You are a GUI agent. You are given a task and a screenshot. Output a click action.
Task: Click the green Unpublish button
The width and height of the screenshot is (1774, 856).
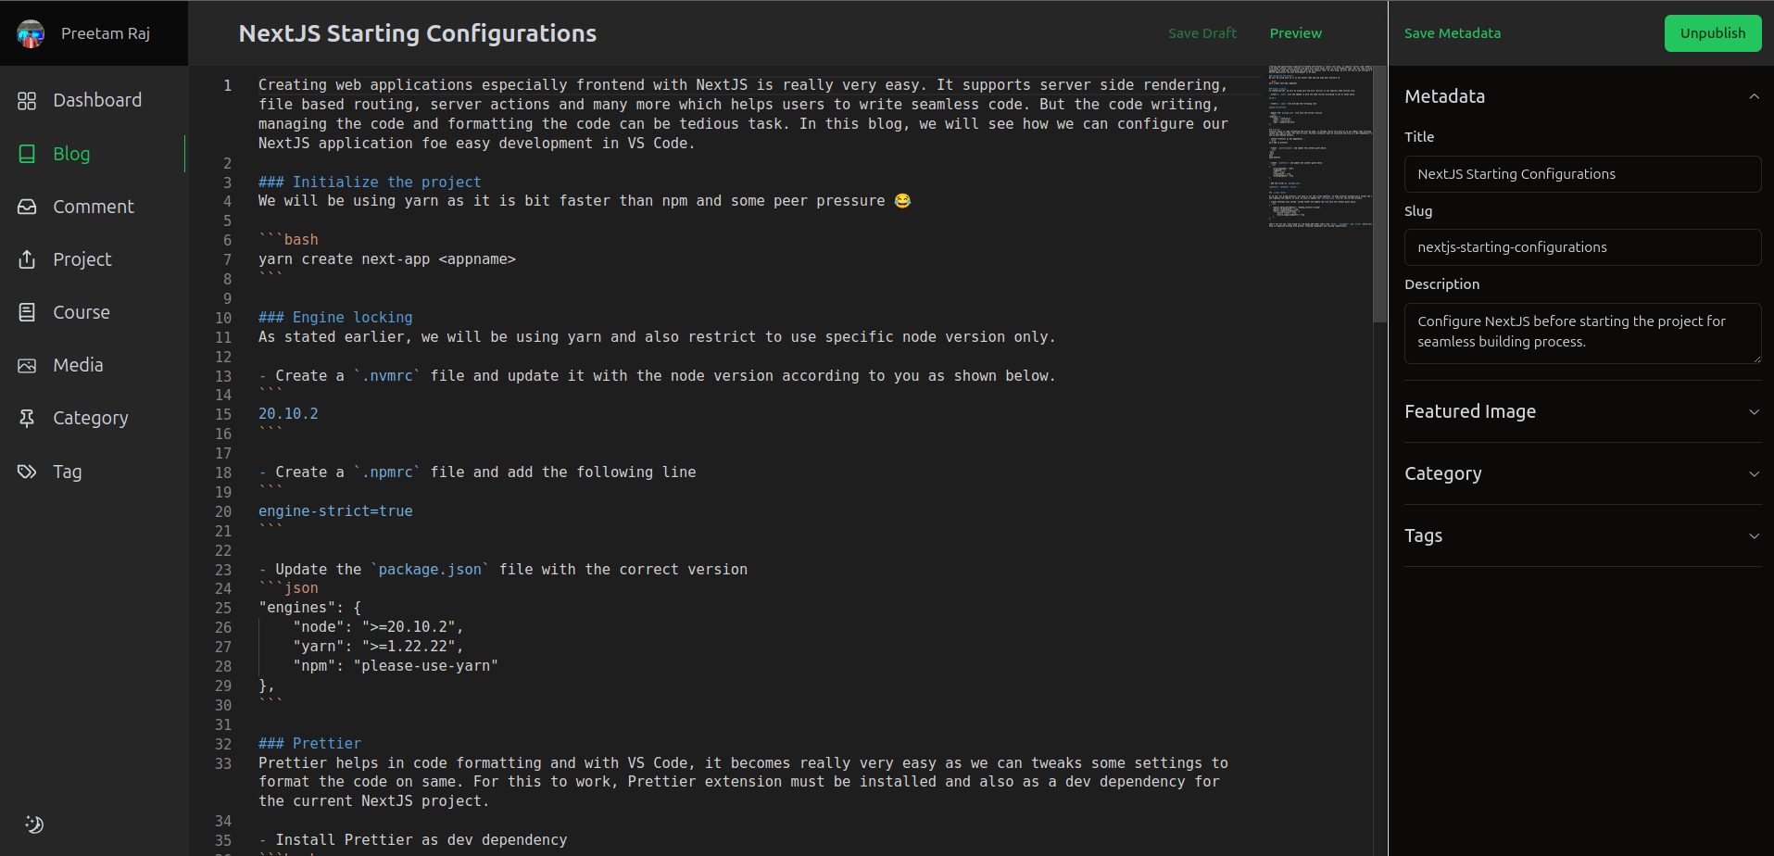point(1713,33)
